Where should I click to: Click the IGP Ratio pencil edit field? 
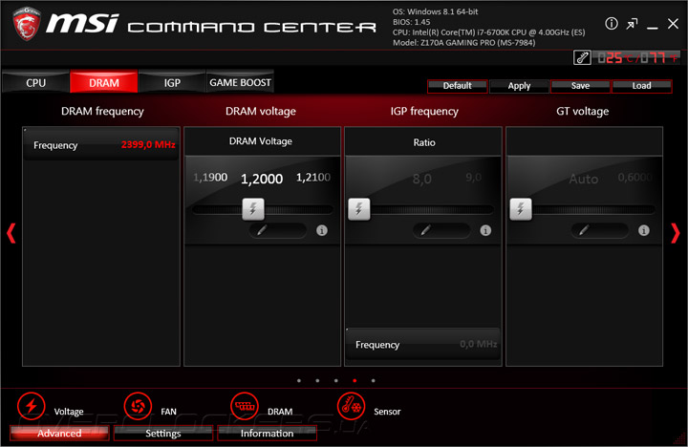(x=441, y=230)
